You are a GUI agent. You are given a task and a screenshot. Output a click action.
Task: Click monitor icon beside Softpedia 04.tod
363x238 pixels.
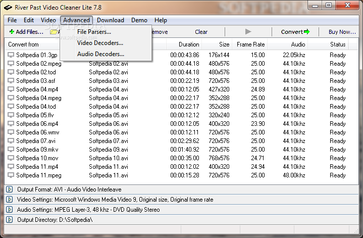[11, 107]
